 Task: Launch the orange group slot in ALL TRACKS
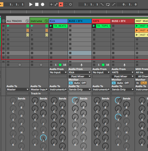8,30
